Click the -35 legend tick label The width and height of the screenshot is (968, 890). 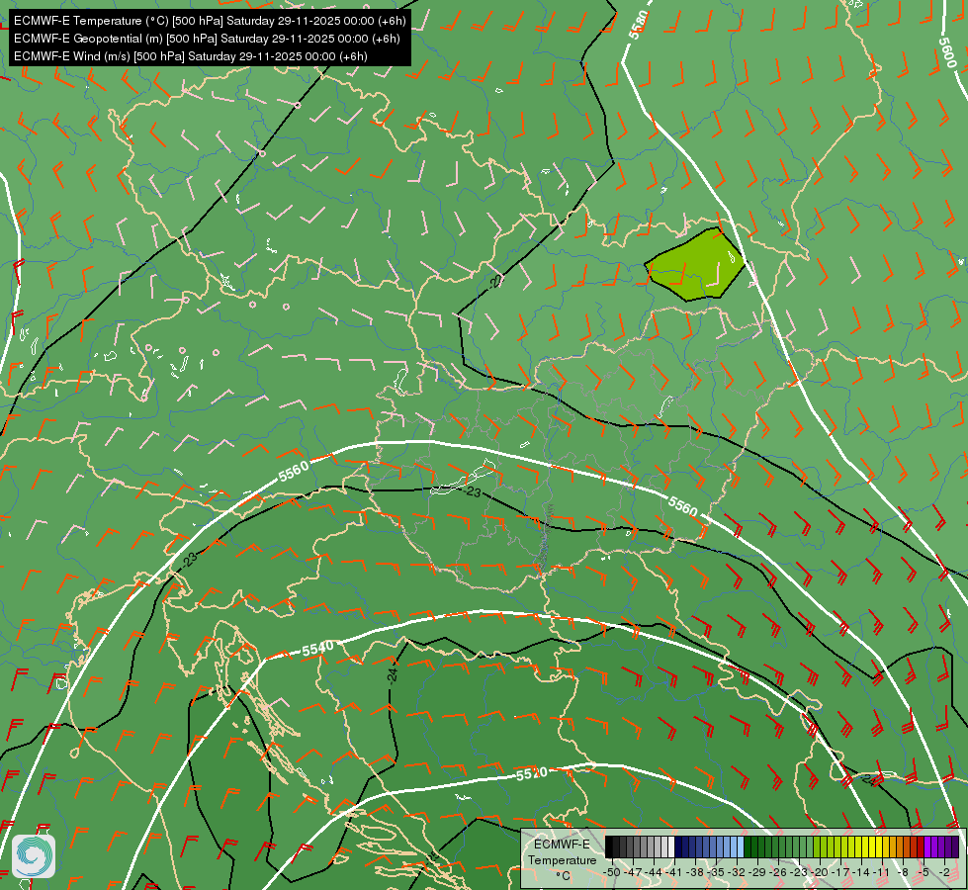point(716,872)
